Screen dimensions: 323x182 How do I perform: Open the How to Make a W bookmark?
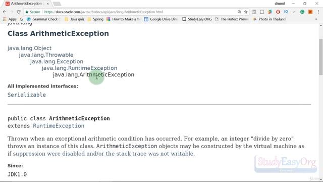tap(123, 19)
